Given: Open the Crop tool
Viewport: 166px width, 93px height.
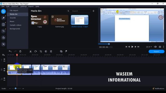Looking at the screenshot, I should [41, 51].
